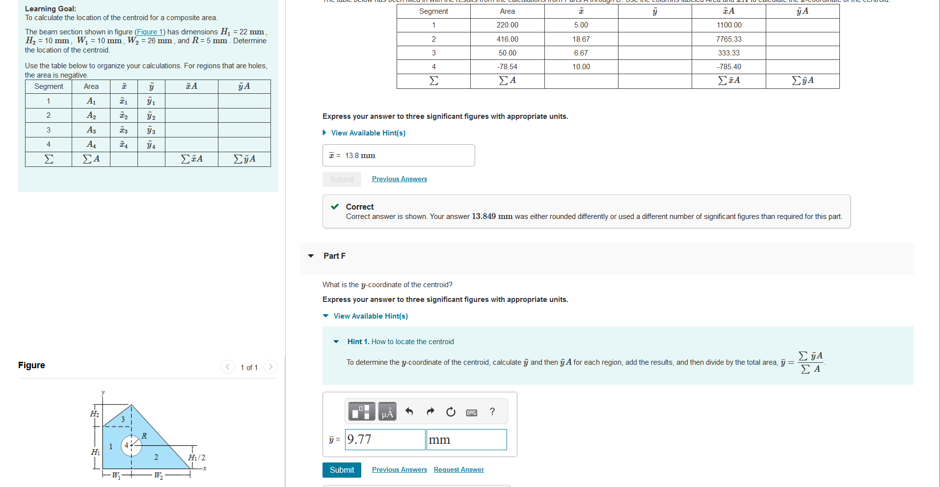Undo the last answer edit
This screenshot has height=487, width=940.
click(409, 411)
